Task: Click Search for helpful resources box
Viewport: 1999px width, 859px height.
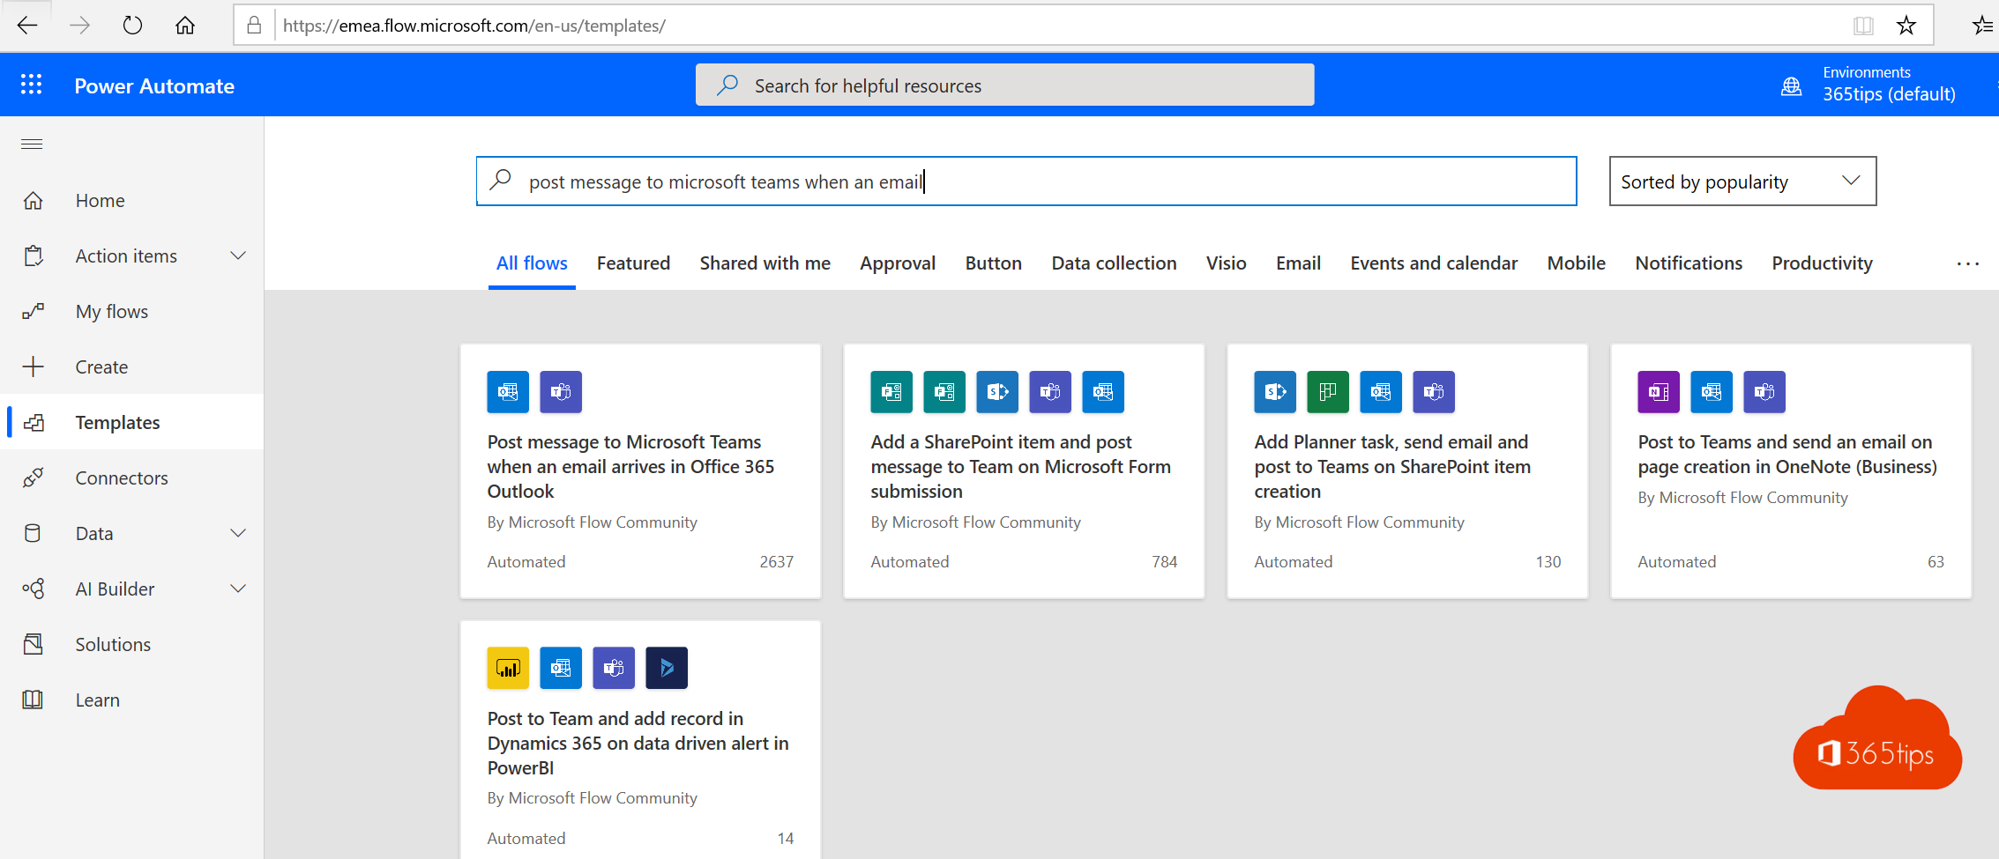Action: (x=1004, y=85)
